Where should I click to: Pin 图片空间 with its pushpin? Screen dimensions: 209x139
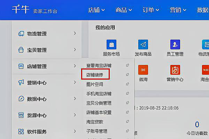[127, 84]
